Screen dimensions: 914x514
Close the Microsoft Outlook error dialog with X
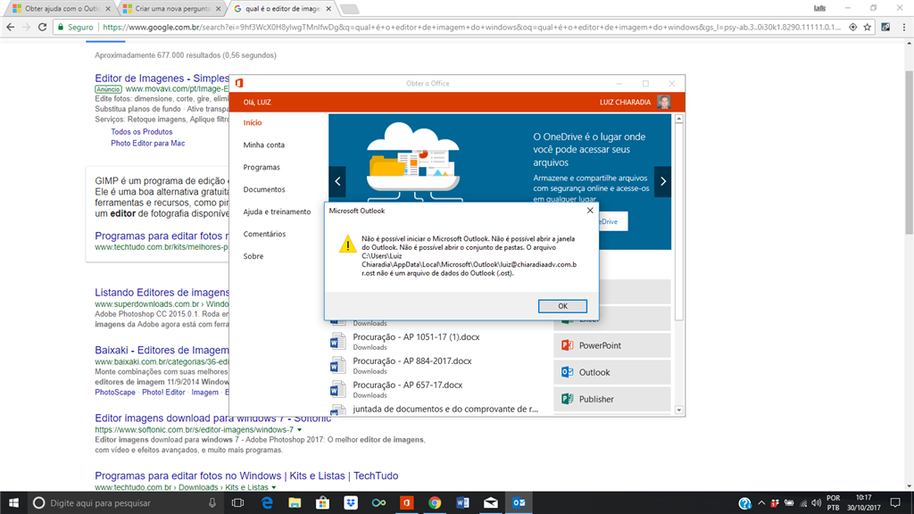point(590,211)
